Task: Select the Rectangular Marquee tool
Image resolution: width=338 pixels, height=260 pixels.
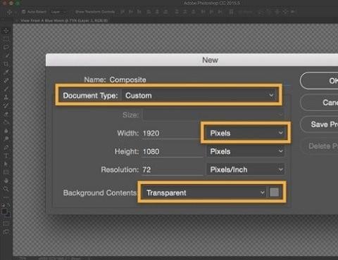Action: click(6, 39)
